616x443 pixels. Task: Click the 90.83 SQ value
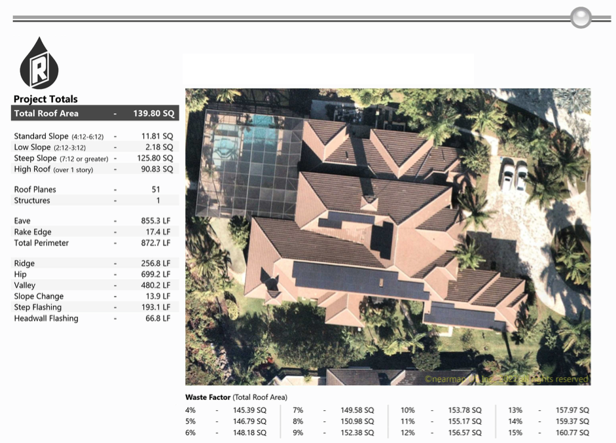coord(157,169)
